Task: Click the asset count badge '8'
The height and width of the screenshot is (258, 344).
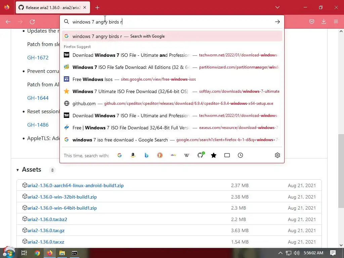Action: 52,170
